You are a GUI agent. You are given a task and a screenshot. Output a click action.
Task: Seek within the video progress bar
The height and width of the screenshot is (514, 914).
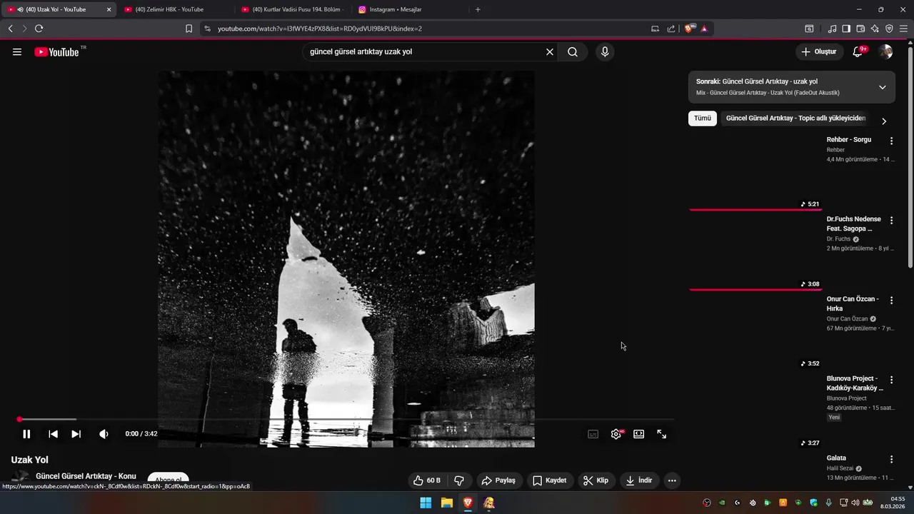tap(346, 419)
